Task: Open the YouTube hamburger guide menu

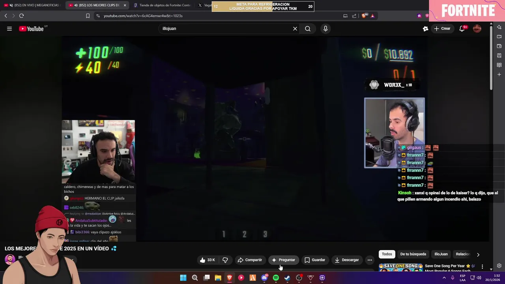Action: pyautogui.click(x=9, y=28)
